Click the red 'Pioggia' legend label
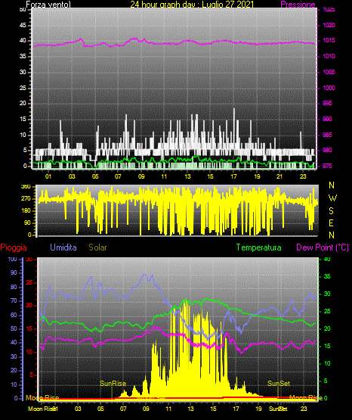 (x=14, y=247)
